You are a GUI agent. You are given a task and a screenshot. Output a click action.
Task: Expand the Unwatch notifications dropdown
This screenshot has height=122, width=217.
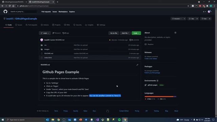click(177, 19)
